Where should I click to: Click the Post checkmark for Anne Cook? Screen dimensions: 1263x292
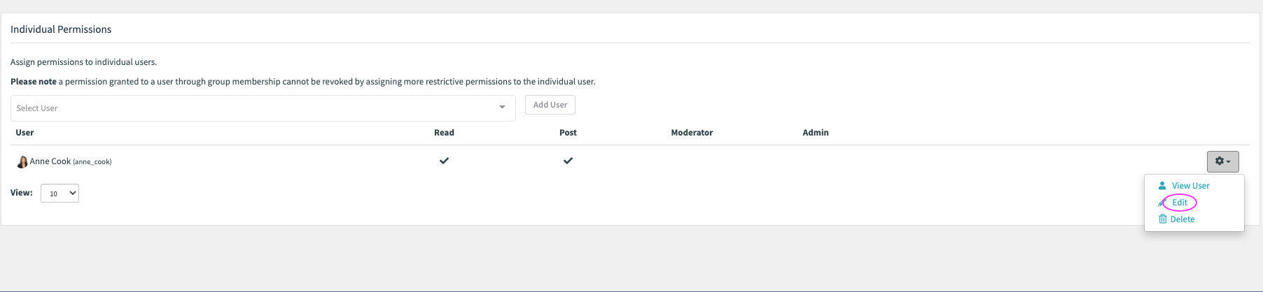click(568, 161)
